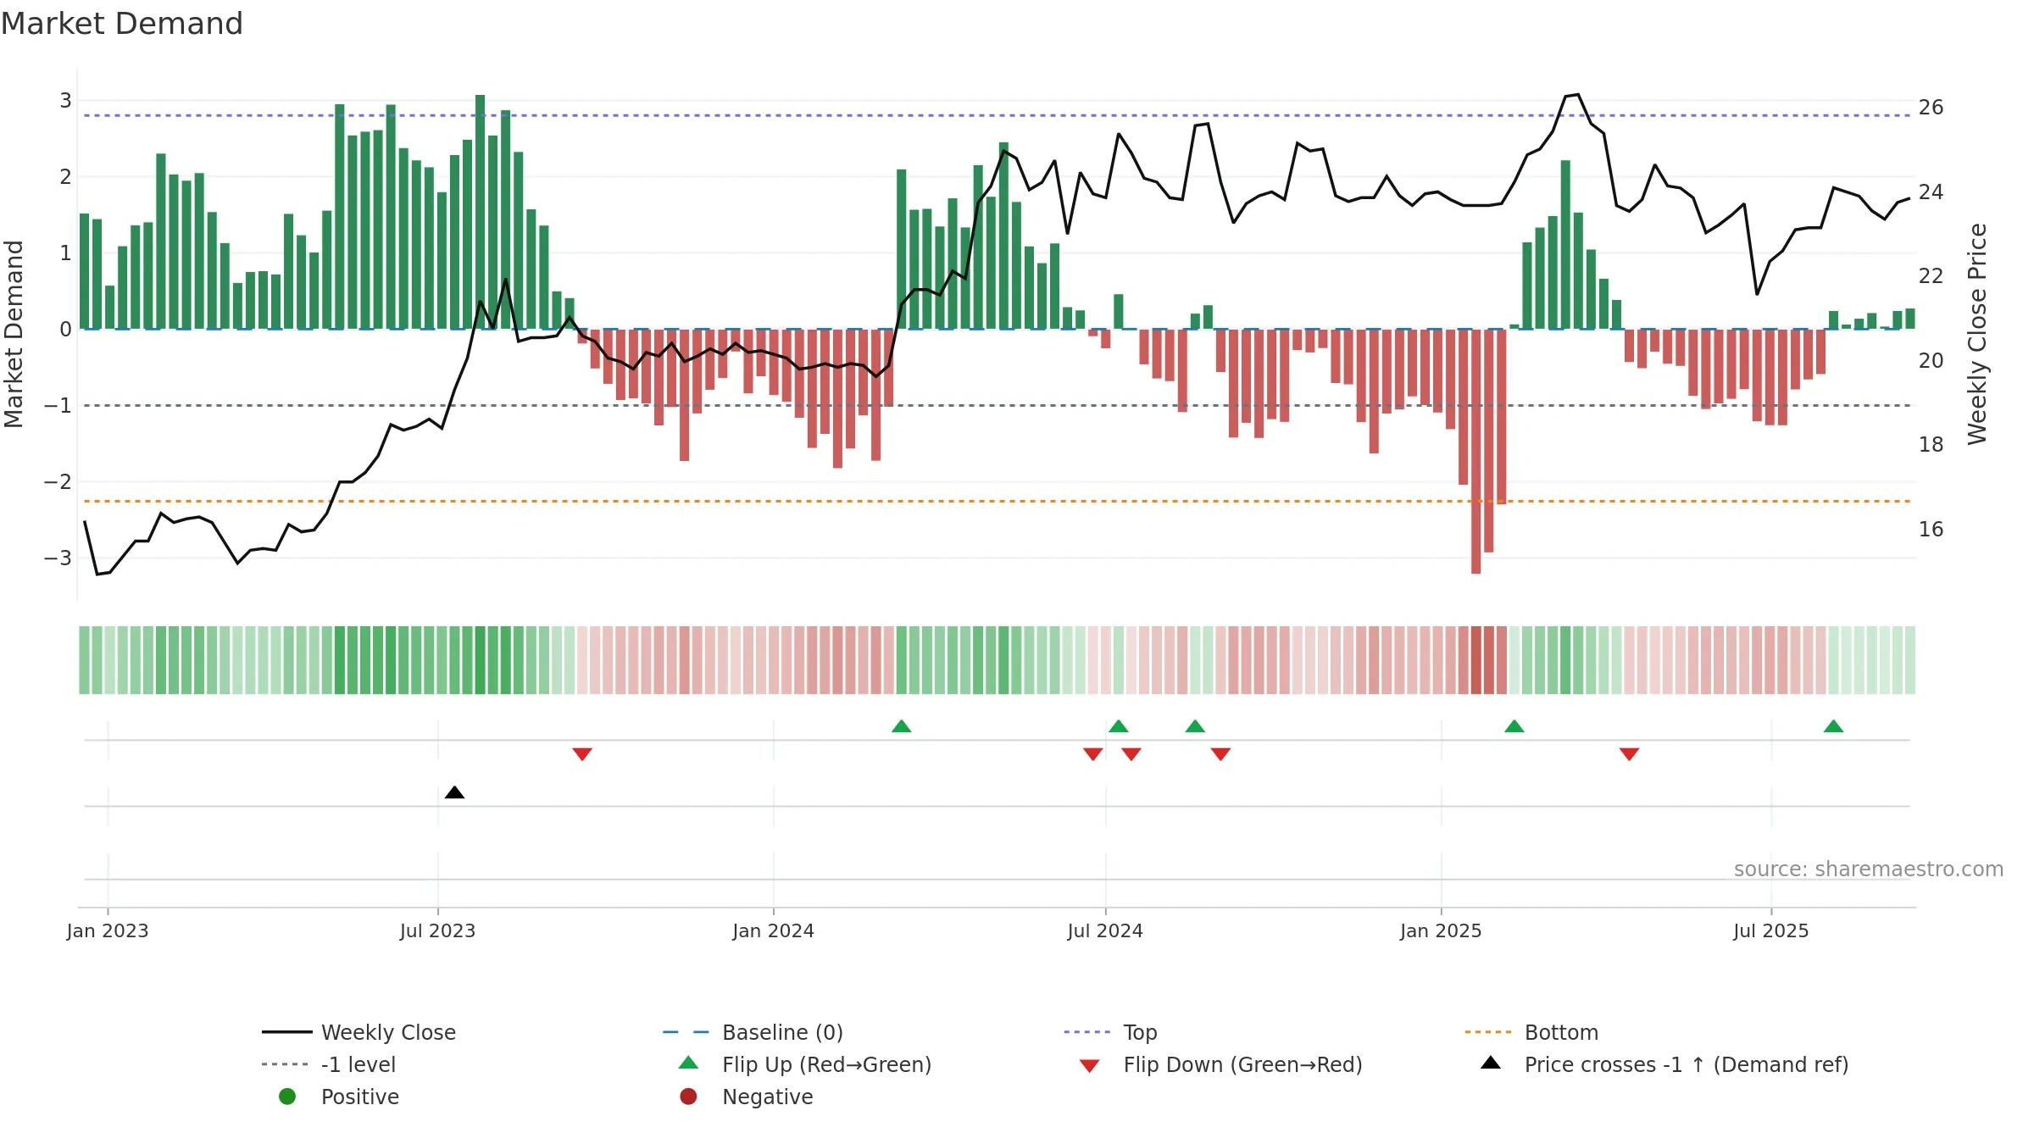The image size is (2034, 1144).
Task: Click the black price-cross marker near Jul 2023
Action: (x=454, y=792)
